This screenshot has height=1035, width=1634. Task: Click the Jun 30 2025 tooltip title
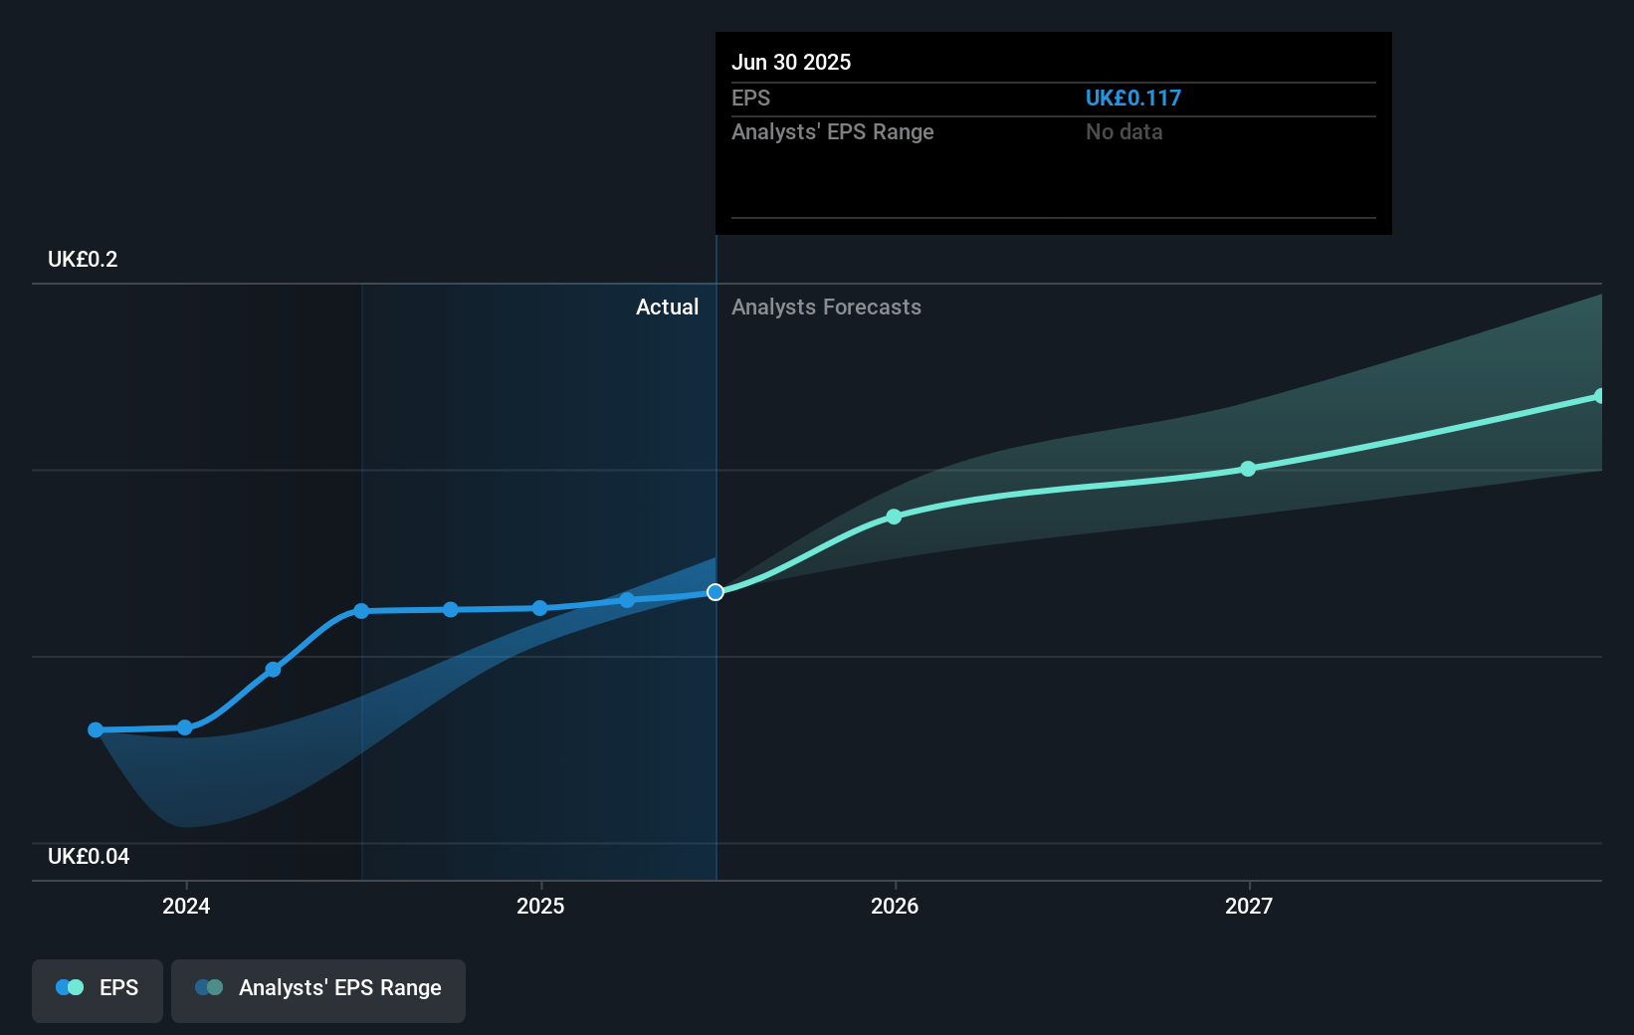(791, 62)
